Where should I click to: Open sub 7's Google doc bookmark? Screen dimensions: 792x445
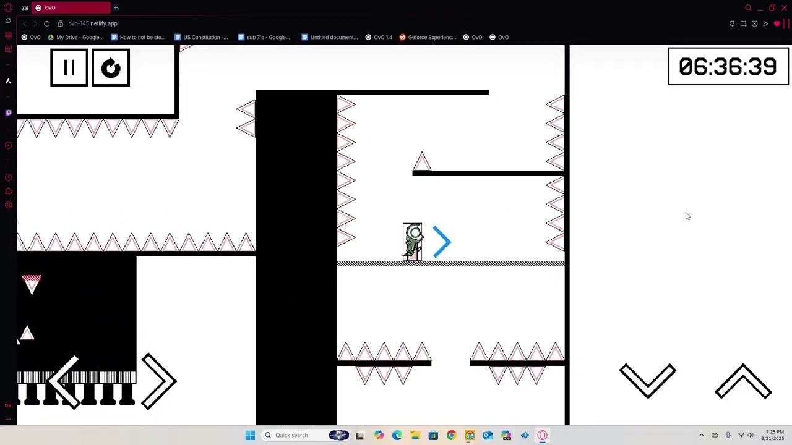point(264,37)
